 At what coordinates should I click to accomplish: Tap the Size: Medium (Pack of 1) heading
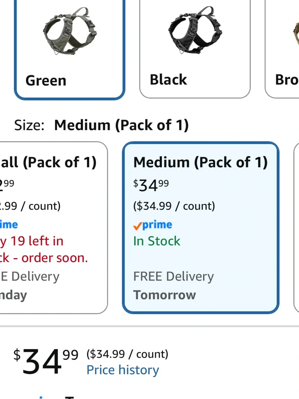pyautogui.click(x=101, y=125)
